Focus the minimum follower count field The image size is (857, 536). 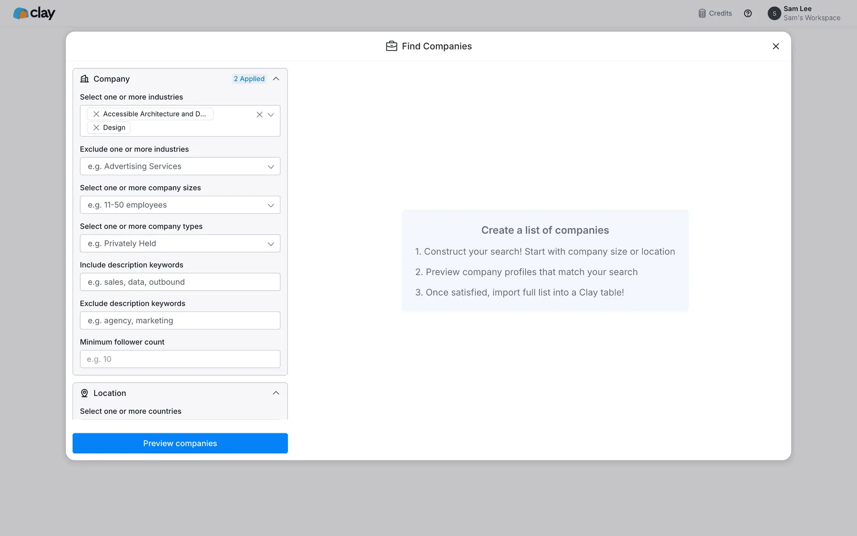pyautogui.click(x=180, y=359)
